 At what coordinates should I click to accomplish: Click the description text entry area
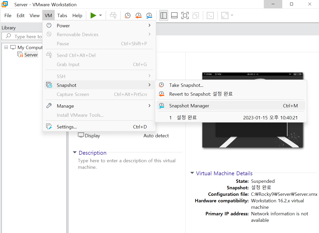127,164
